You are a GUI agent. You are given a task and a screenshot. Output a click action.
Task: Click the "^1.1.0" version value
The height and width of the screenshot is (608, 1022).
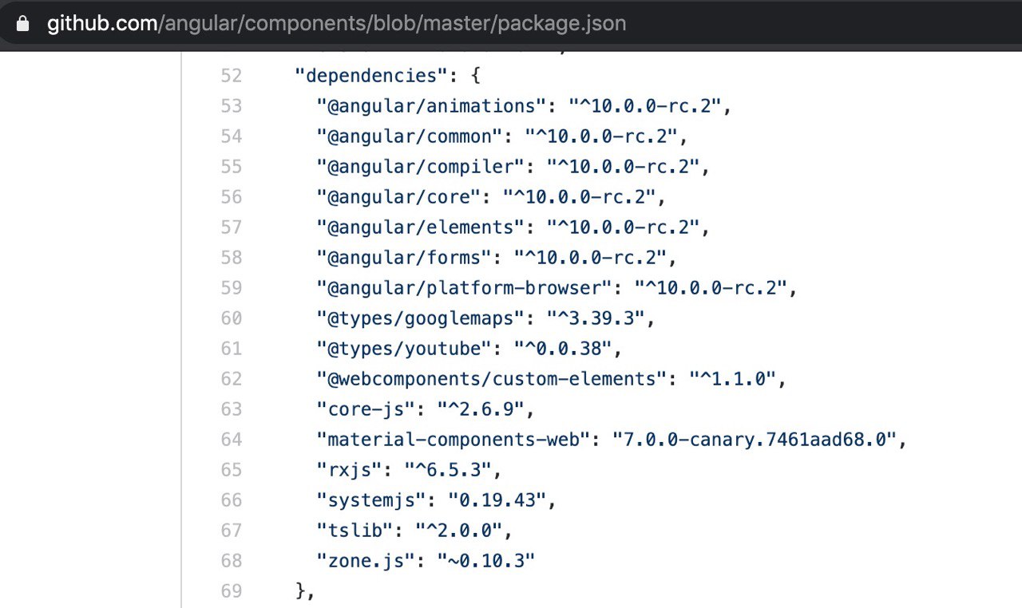(x=732, y=379)
